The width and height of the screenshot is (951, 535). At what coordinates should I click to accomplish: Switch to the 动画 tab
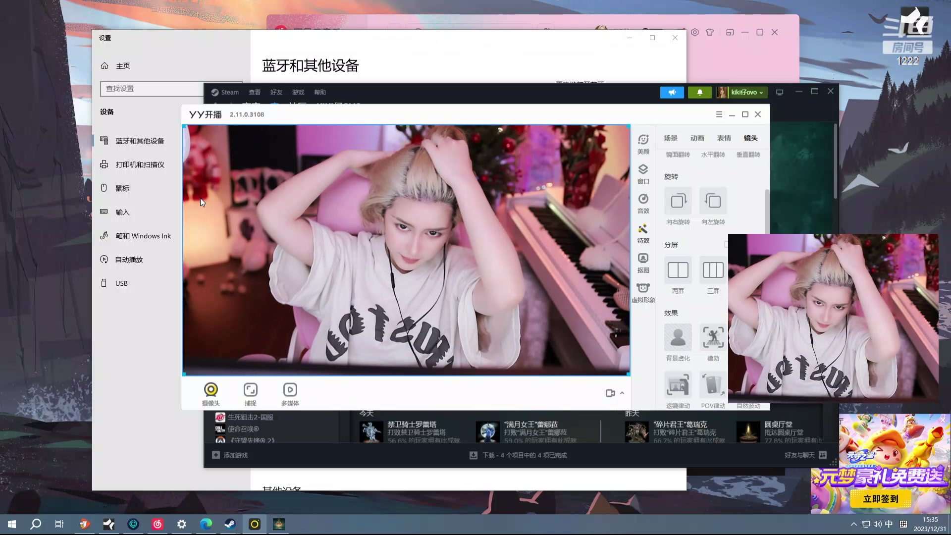(697, 138)
